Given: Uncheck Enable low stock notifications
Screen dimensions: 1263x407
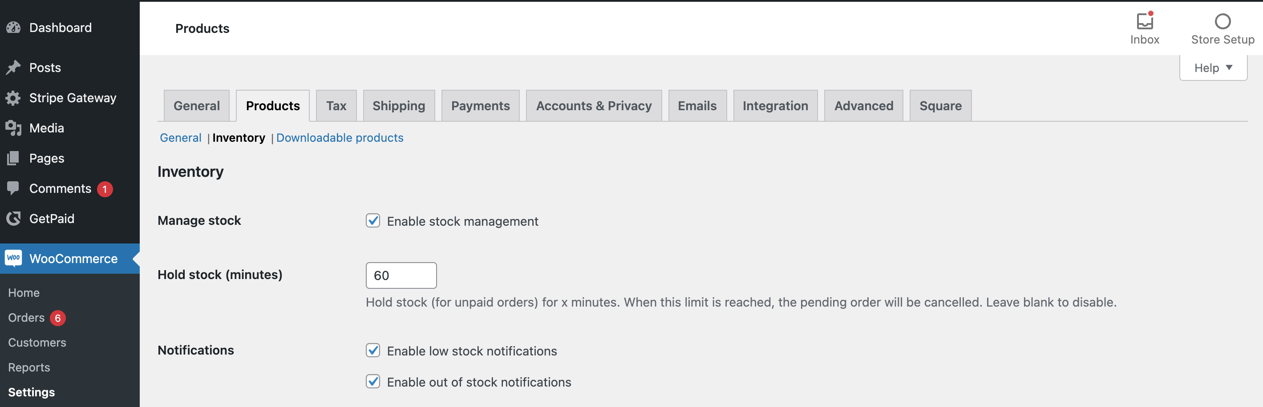Looking at the screenshot, I should tap(372, 351).
